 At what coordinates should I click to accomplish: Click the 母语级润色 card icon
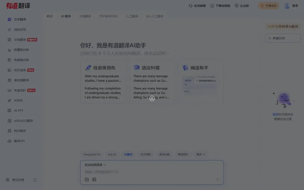pos(88,68)
